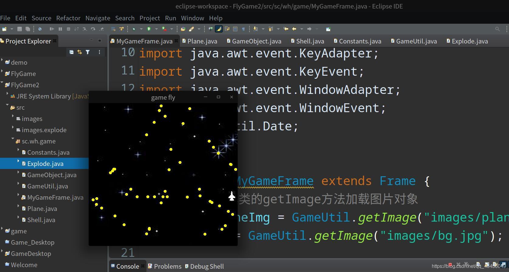Click the Run with Coverage icon
The height and width of the screenshot is (272, 509).
(164, 29)
